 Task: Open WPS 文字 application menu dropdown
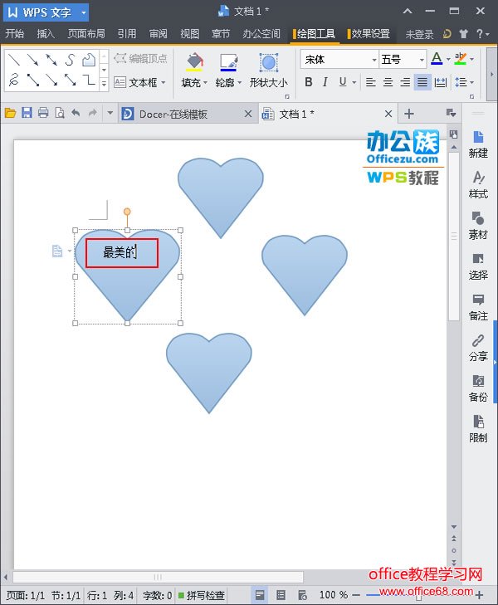pyautogui.click(x=83, y=12)
